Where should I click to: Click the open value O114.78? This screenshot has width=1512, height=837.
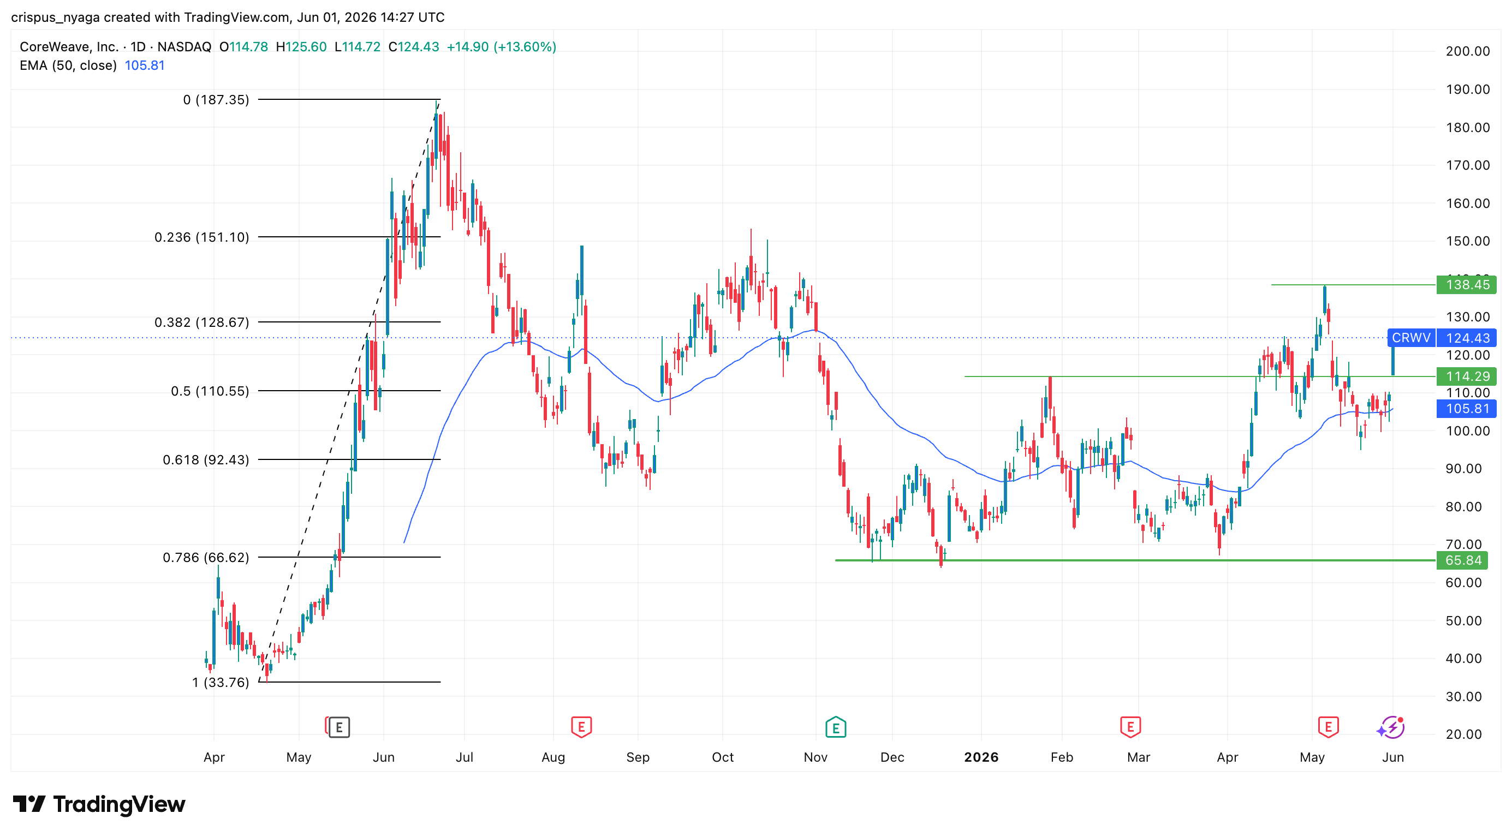click(x=243, y=47)
